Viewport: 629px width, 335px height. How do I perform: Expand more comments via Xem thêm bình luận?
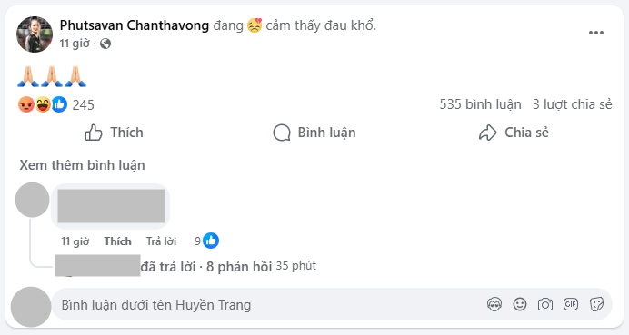click(x=82, y=165)
